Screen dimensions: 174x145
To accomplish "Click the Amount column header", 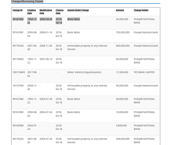I will [120, 10].
